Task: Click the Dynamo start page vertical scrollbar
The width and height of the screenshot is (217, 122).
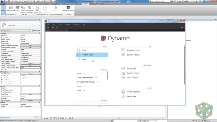Action: (x=184, y=65)
